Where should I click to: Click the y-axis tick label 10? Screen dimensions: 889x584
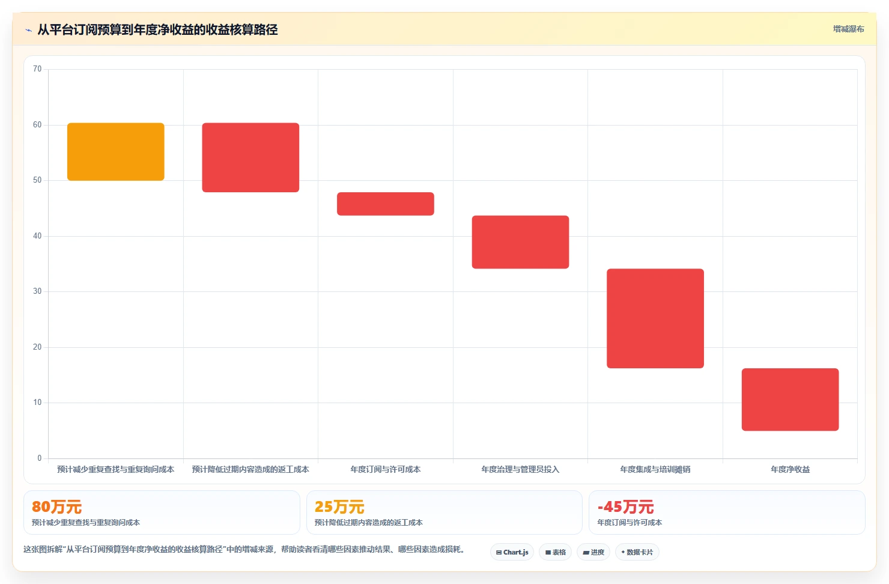click(37, 403)
